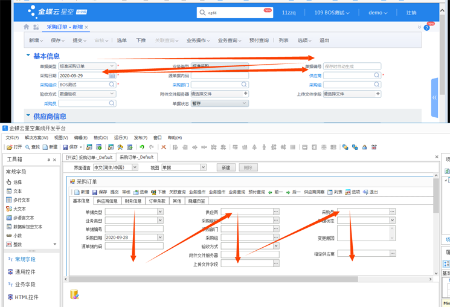
Task: Click lookup icon in web 采购组织 field
Action: point(112,85)
